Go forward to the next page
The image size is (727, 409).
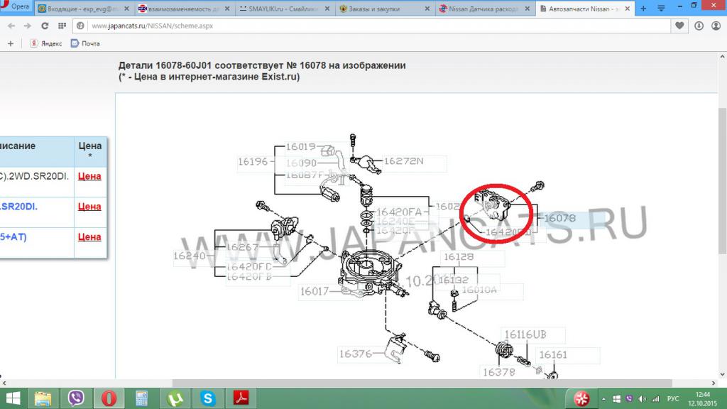coord(28,26)
